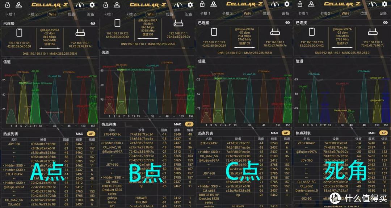Viewport: 391px width, 208px height.
Task: Switch hotspot list to AP in second screenshot
Action: (x=189, y=124)
